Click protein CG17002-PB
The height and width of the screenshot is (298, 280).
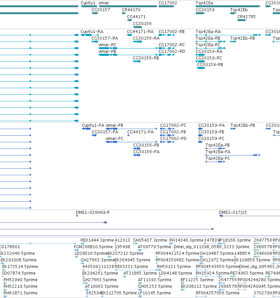(173, 132)
